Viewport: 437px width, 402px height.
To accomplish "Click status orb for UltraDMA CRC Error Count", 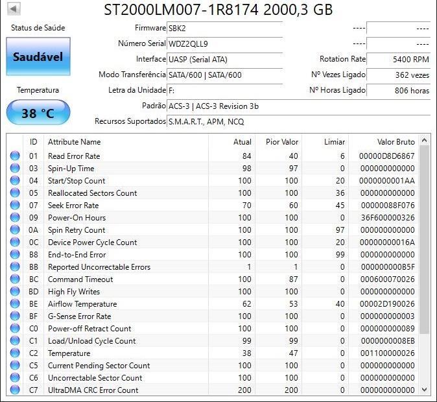I will pos(15,390).
